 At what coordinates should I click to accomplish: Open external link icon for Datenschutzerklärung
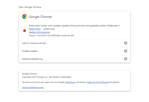[x=126, y=59]
